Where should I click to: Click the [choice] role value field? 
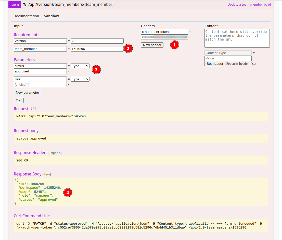click(x=40, y=85)
